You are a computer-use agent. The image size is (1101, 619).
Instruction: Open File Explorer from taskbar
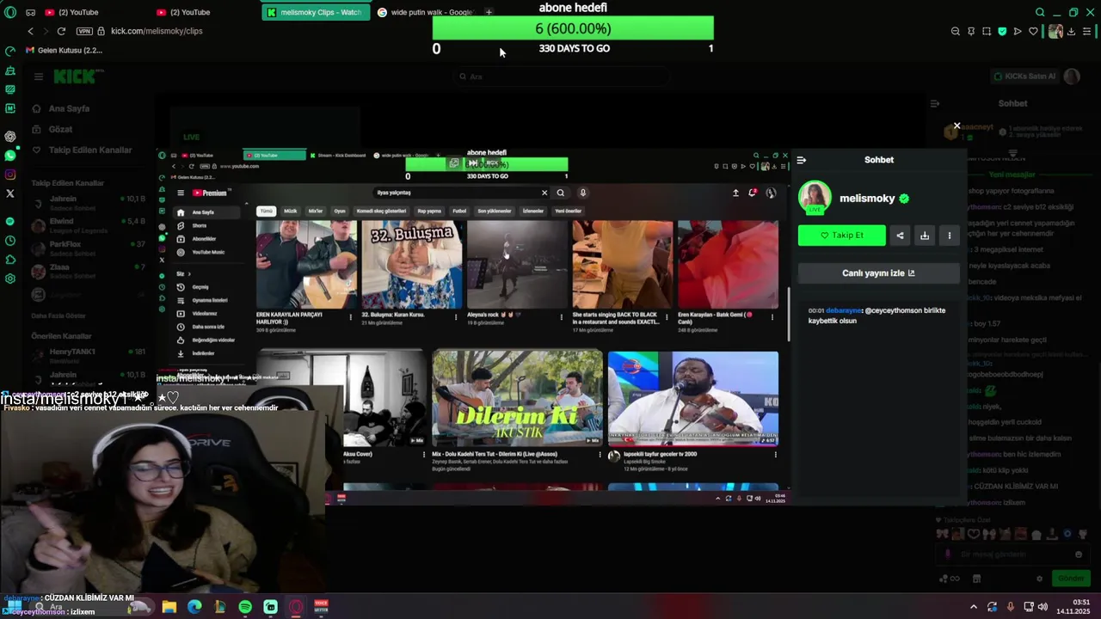tap(169, 607)
